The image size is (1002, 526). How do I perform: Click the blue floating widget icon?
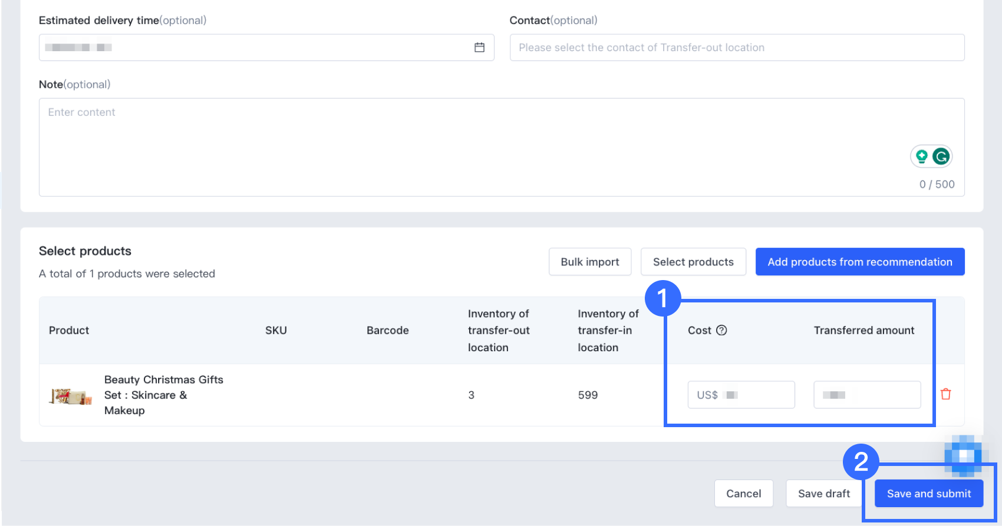[963, 455]
